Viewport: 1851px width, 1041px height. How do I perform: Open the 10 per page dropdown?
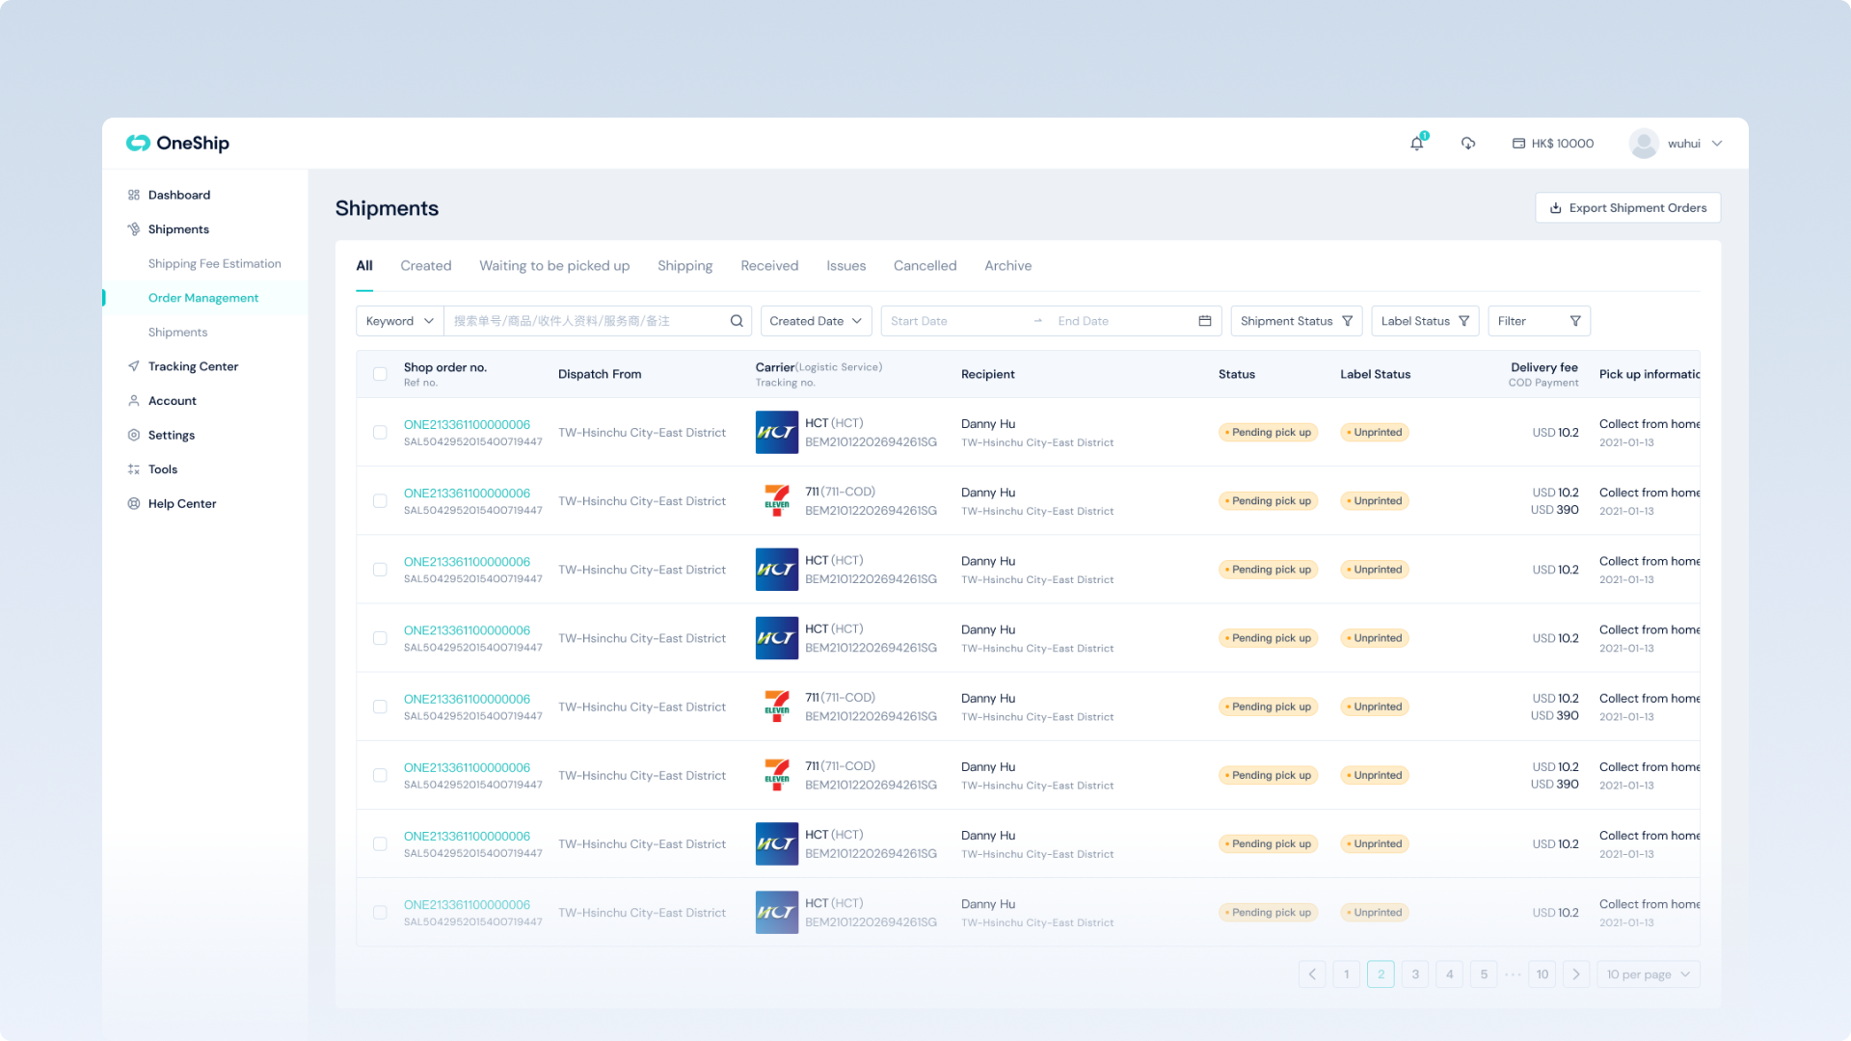coord(1648,974)
